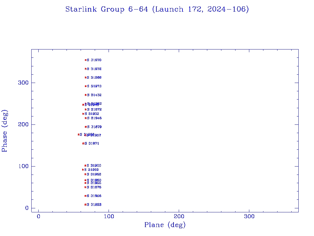Screen dimensions: 314x236
Task: Click the 200 tick label on Phase axis
Action: [x=23, y=124]
